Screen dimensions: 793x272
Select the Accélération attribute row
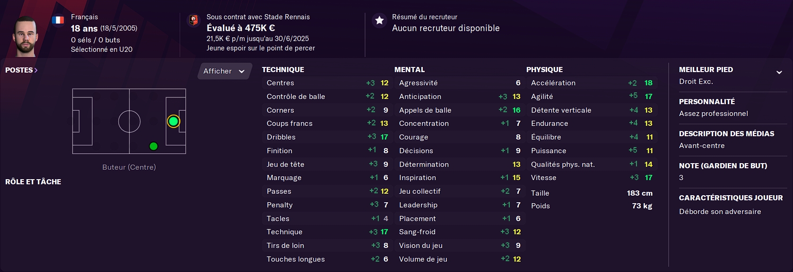point(591,83)
